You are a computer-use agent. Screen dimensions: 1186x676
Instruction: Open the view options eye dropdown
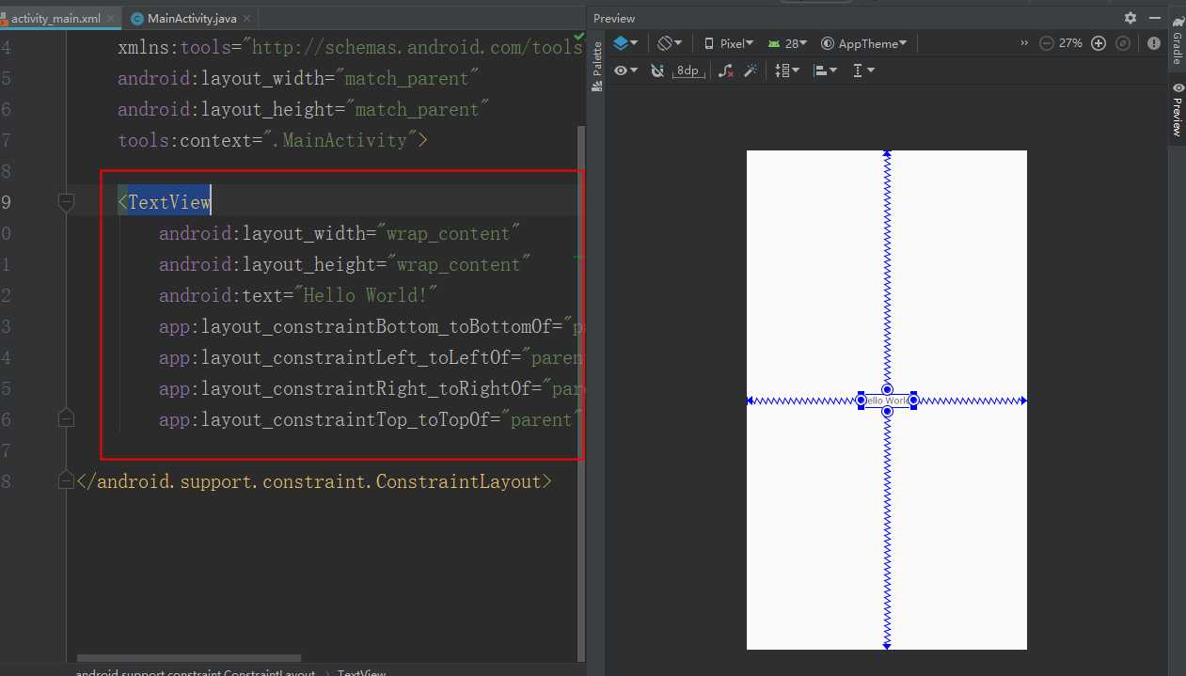625,71
